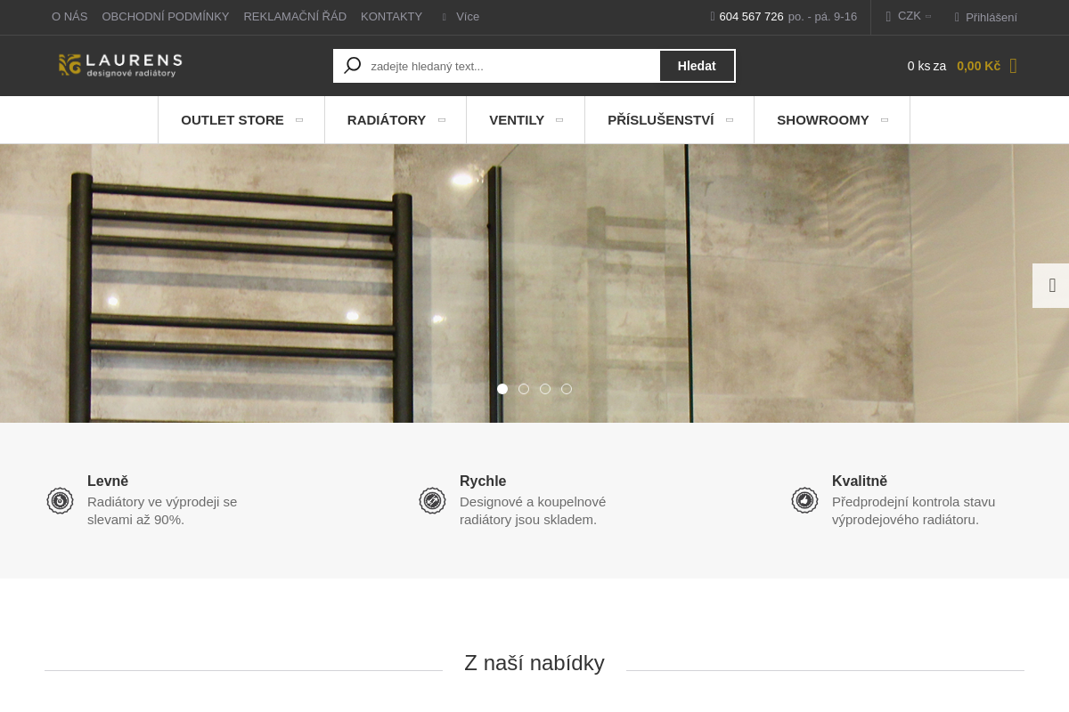This screenshot has height=712, width=1069.
Task: Expand the RADIÁTORY menu arrow
Action: point(442,119)
